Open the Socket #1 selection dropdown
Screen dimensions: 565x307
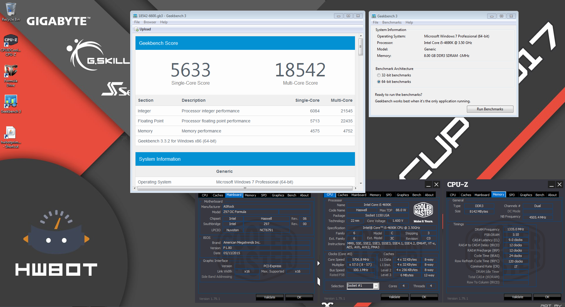tap(376, 286)
